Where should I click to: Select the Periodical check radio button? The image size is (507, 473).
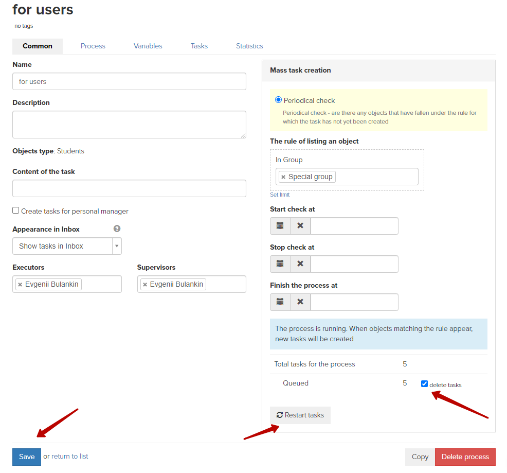(278, 100)
